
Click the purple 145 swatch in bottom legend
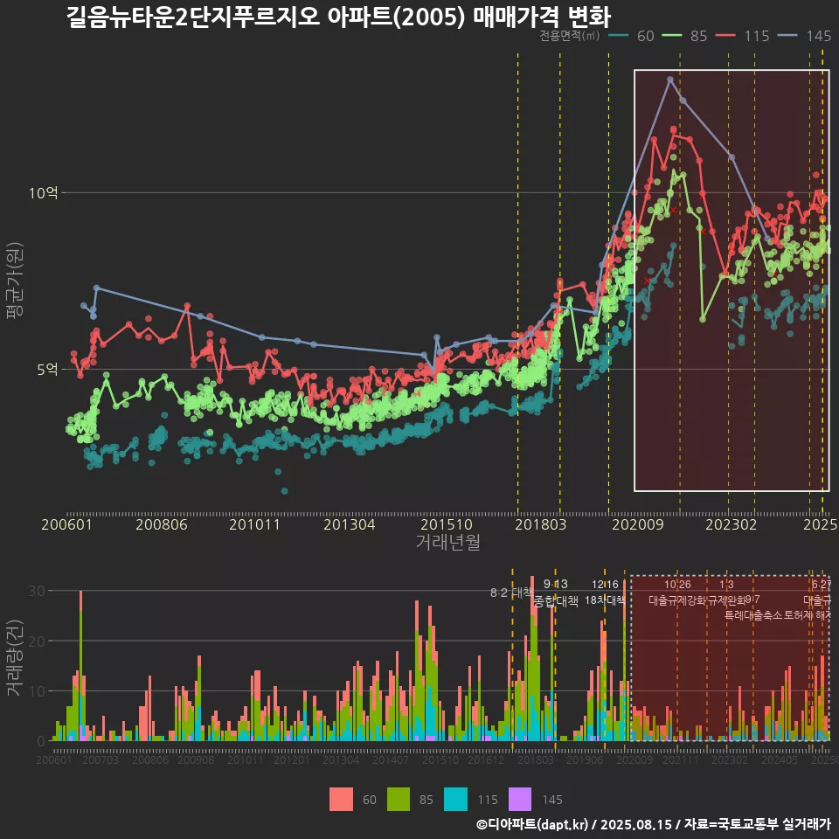(519, 800)
